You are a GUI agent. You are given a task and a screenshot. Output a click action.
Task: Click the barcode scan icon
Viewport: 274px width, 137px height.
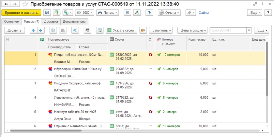click(87, 30)
